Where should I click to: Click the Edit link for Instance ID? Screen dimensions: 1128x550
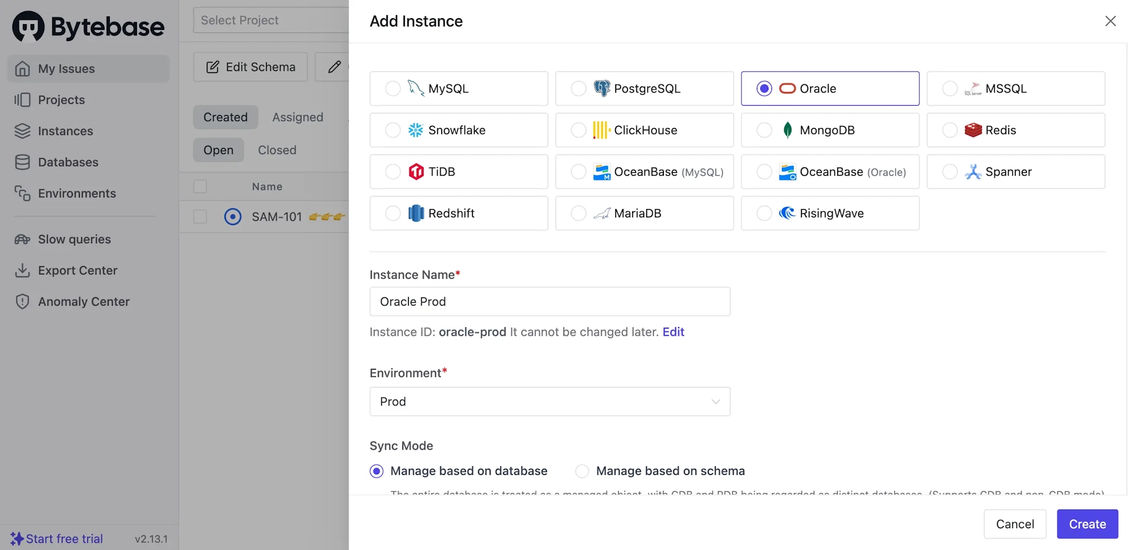tap(673, 332)
